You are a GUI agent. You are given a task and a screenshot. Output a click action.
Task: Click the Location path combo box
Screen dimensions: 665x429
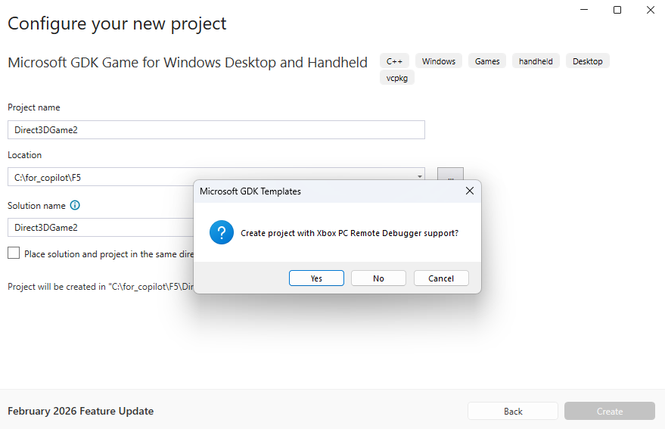point(216,177)
